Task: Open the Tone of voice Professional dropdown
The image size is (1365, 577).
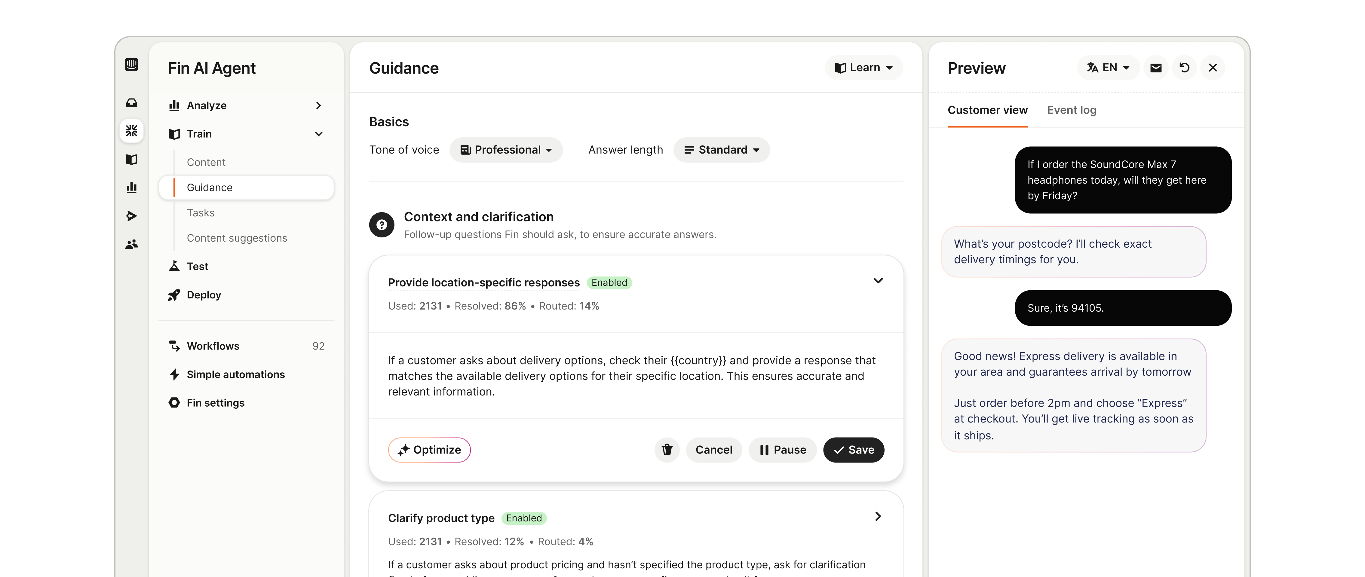Action: 506,150
